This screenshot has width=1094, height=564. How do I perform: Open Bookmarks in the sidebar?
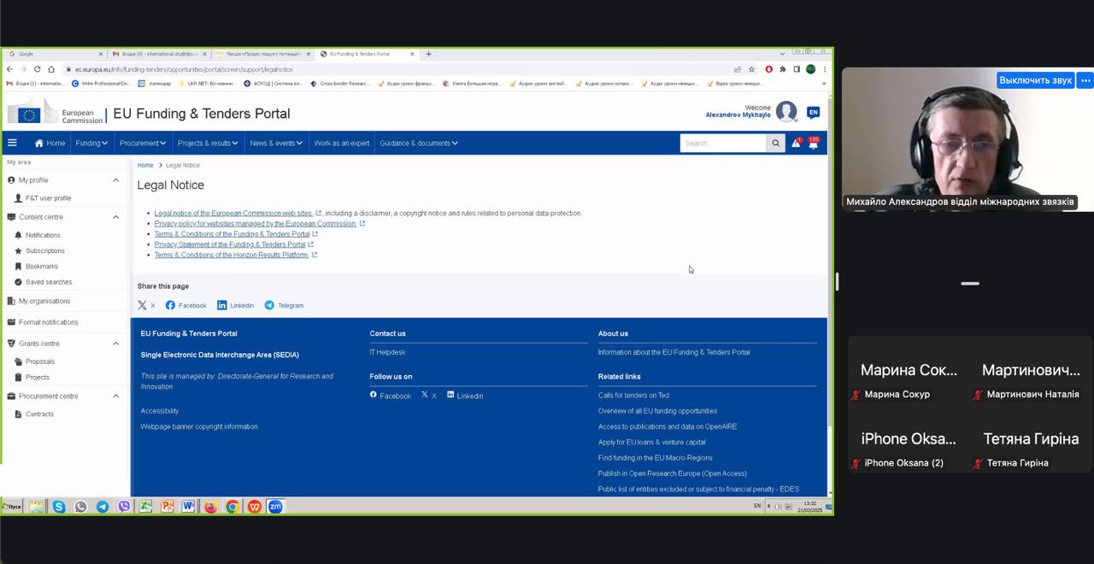36,267
